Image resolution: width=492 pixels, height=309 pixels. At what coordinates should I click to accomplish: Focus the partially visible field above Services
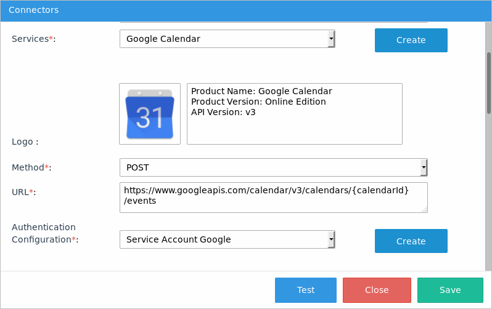pos(273,22)
